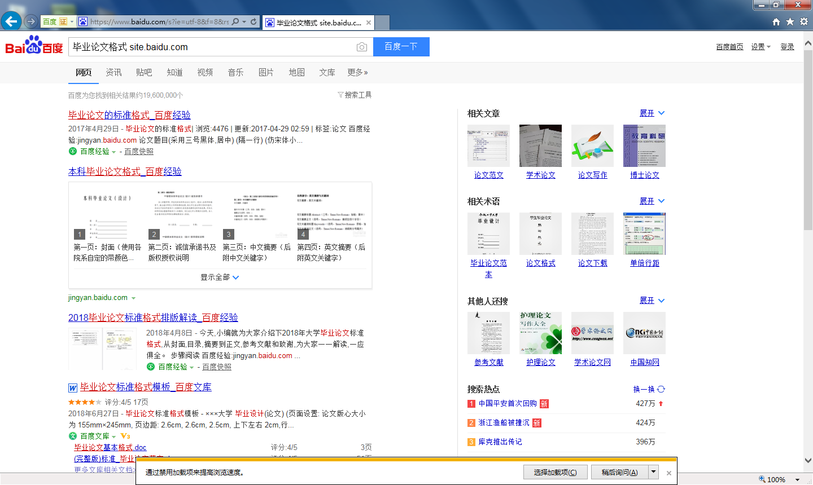Image resolution: width=813 pixels, height=485 pixels.
Task: Expand the 相关文章 section with 展开
Action: (652, 113)
